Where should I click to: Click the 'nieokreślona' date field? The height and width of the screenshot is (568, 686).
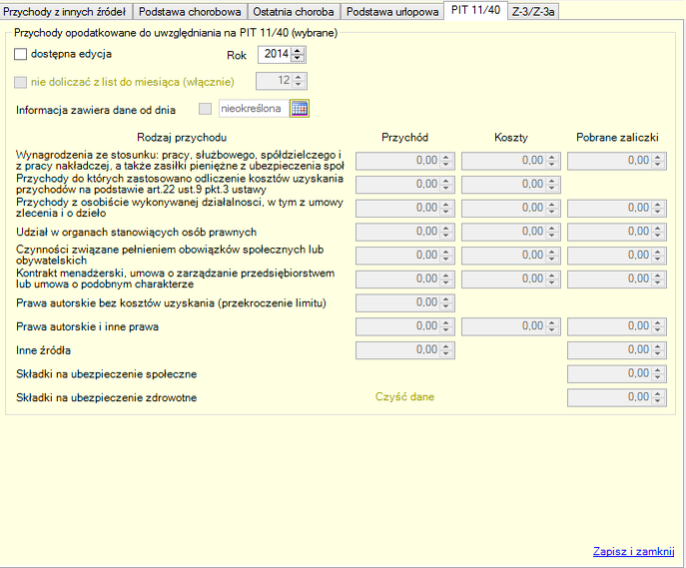click(x=252, y=109)
